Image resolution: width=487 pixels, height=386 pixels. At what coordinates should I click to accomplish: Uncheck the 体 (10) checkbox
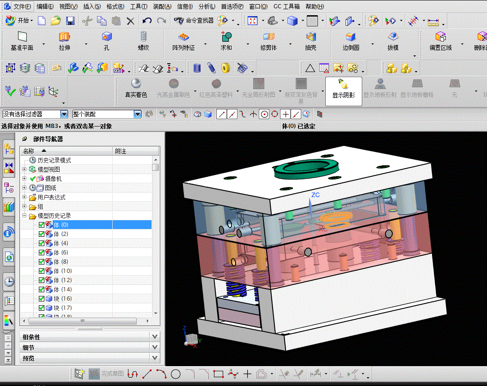pyautogui.click(x=42, y=271)
